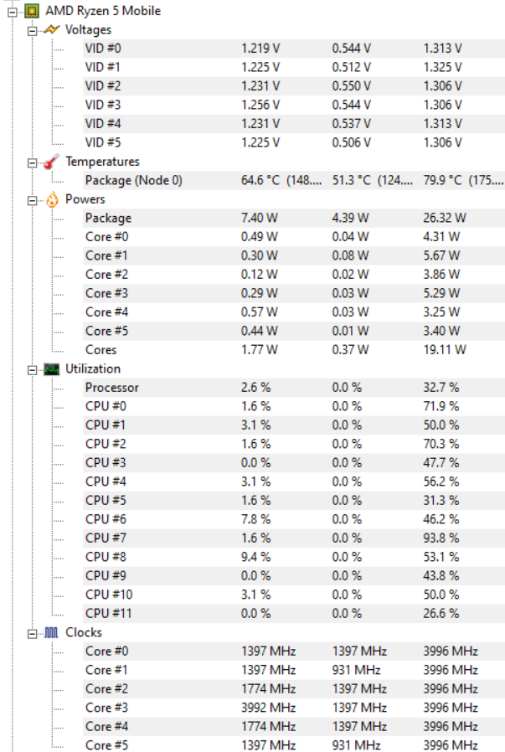Select the Processor utilization row
Screen dimensions: 505x752
tap(111, 388)
